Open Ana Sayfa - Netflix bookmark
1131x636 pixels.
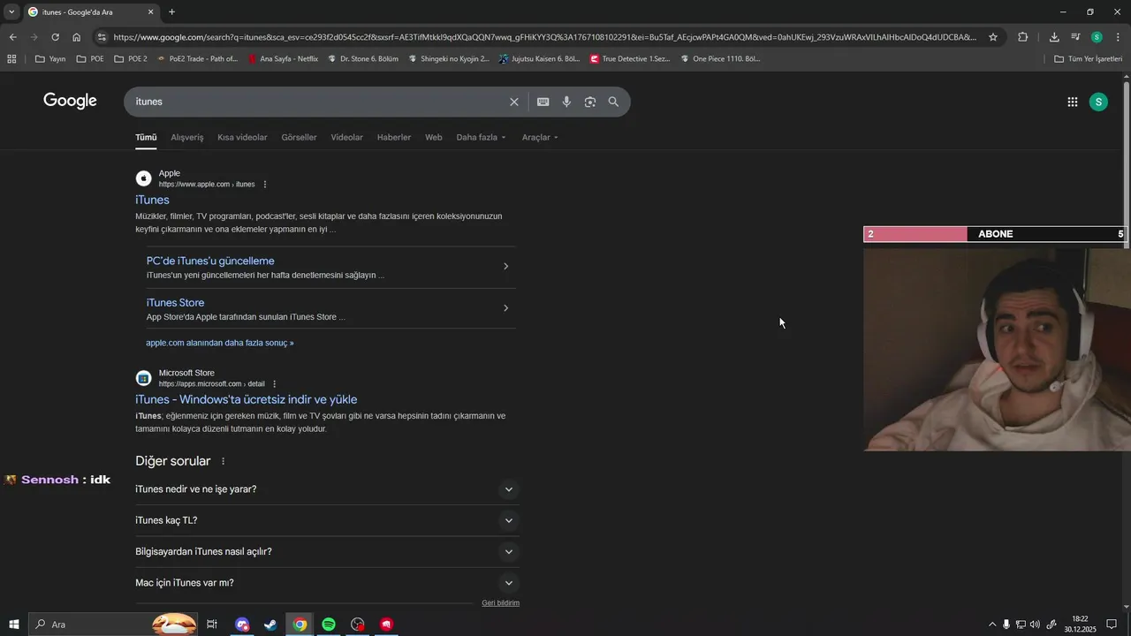click(x=283, y=59)
